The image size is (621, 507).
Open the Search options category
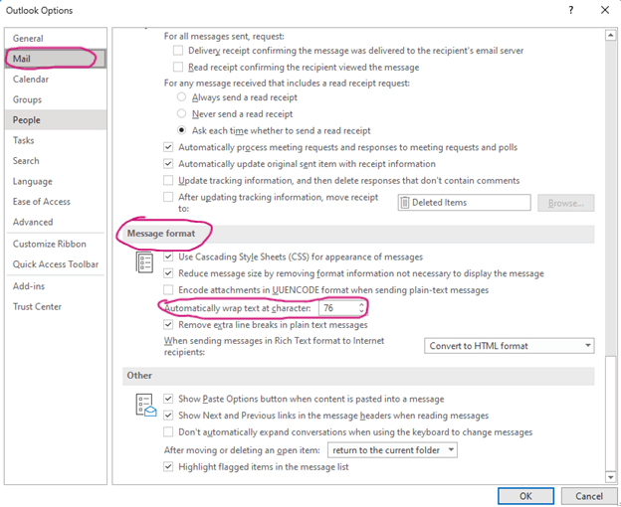(56, 161)
